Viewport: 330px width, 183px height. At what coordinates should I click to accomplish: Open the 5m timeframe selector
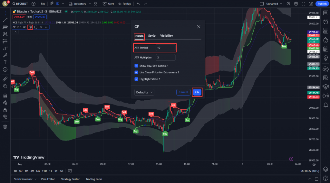click(x=43, y=4)
